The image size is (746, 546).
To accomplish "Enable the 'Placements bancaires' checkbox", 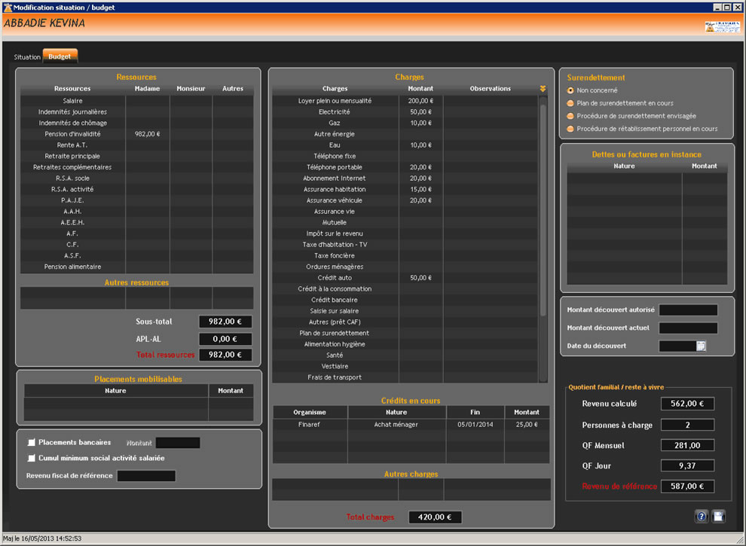I will (x=32, y=443).
